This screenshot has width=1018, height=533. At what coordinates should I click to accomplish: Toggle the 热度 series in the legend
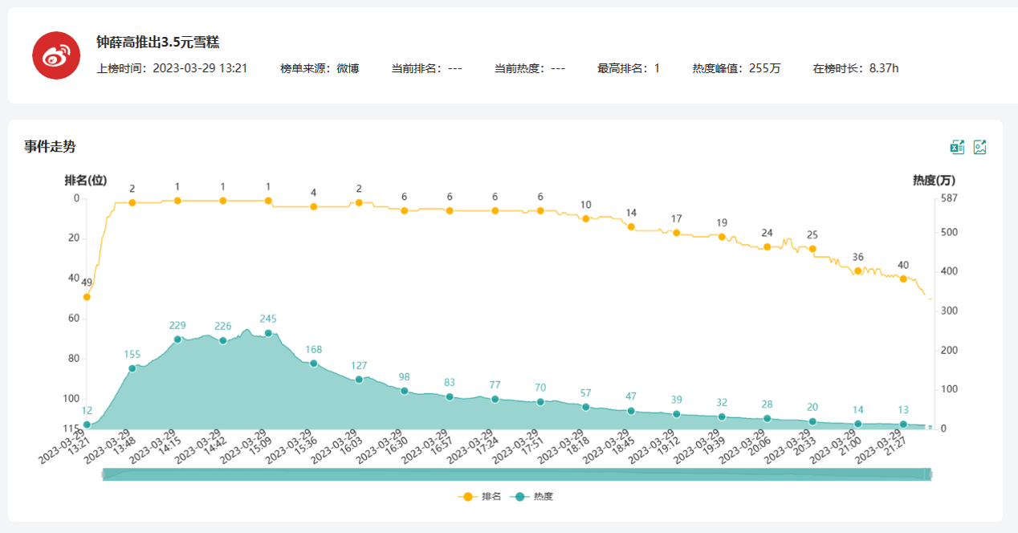532,497
